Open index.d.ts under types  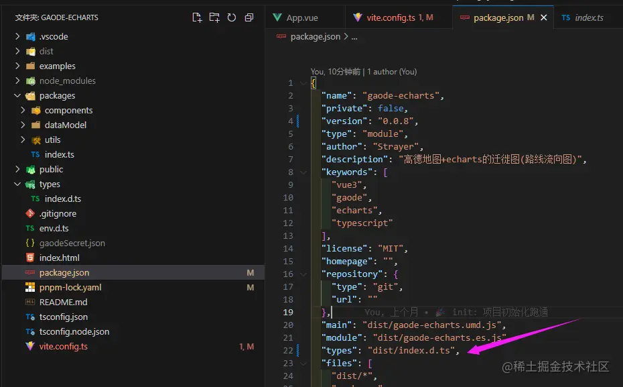pos(63,199)
